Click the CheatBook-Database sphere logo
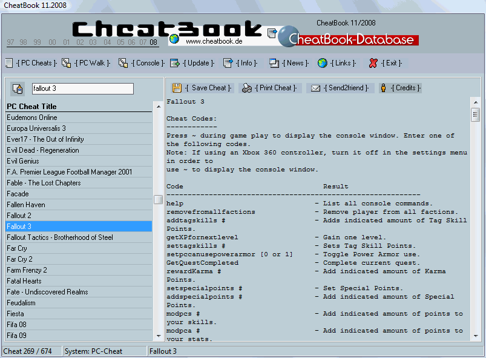Image resolution: width=486 pixels, height=358 pixels. tap(289, 36)
